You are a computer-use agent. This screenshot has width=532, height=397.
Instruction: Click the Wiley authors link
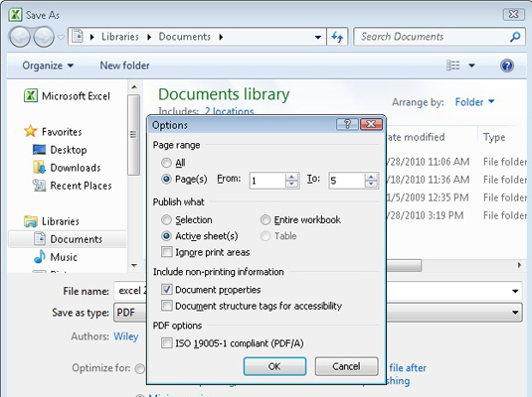(x=126, y=336)
